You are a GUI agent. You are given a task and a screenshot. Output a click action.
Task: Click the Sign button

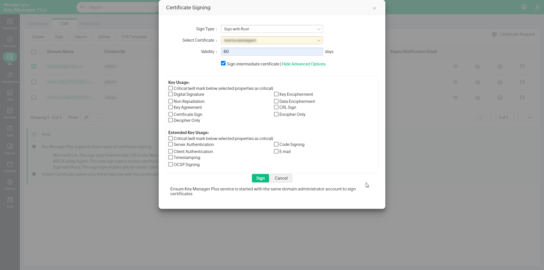[260, 178]
